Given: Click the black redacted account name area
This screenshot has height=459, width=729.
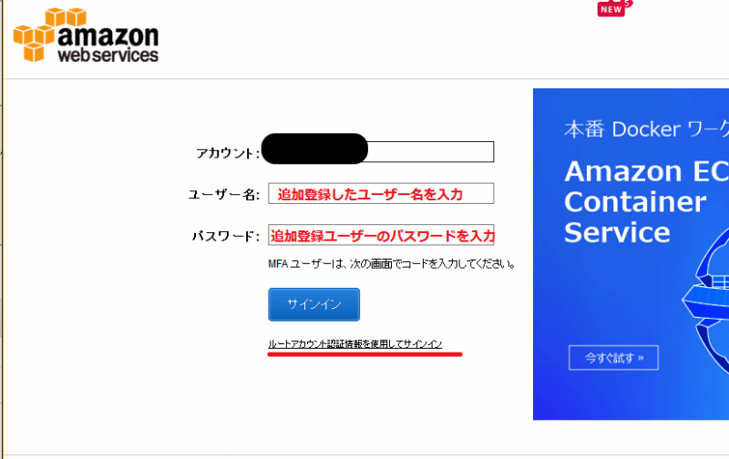Looking at the screenshot, I should tap(313, 148).
